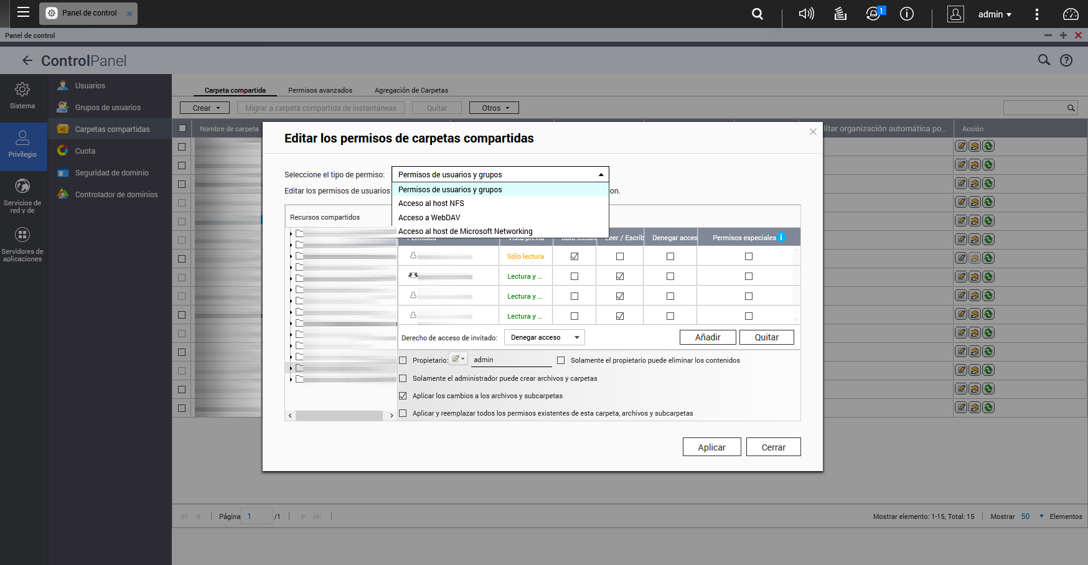The height and width of the screenshot is (565, 1088).
Task: Choose highlighted 'Permisos de usuarios y grupos' list option
Action: (500, 190)
